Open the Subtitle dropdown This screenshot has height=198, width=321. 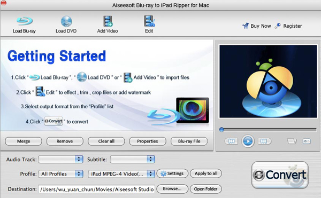coord(133,159)
